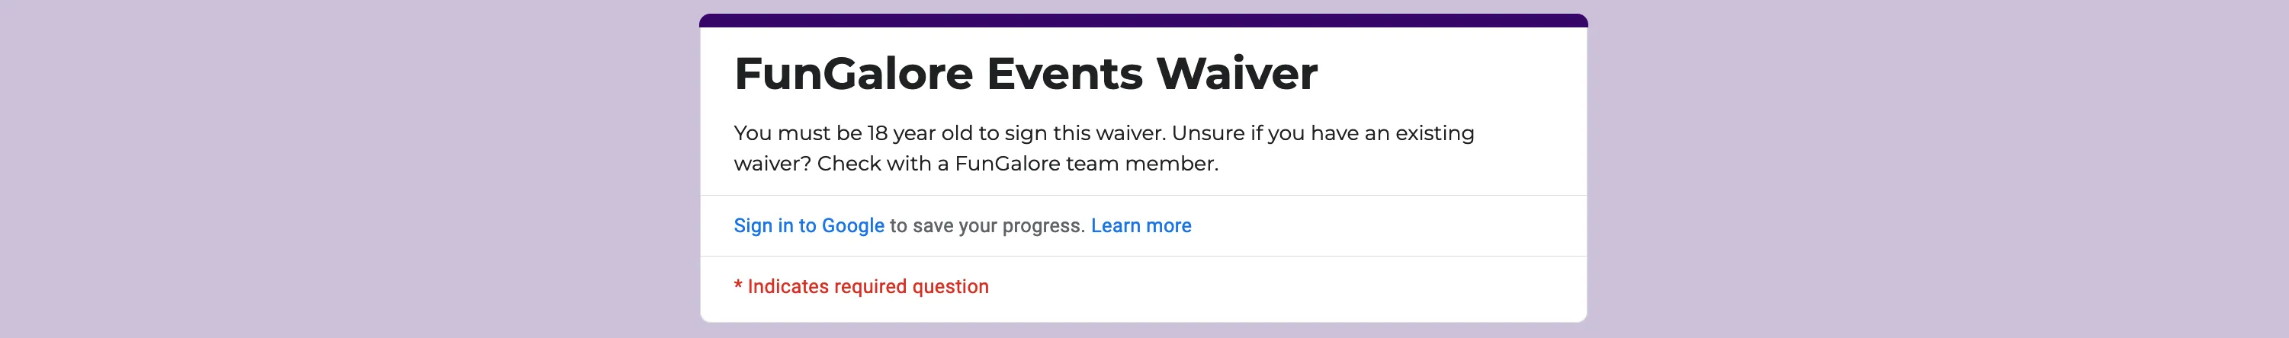Click the "Check with a FunGalore team member" text
Viewport: 2289px width, 338px height.
[x=1016, y=164]
